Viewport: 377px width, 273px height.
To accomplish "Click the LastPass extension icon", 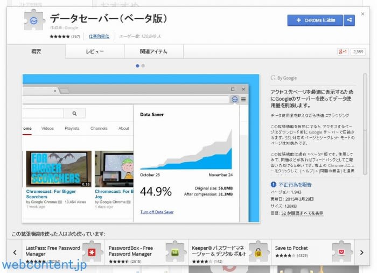I will [x=93, y=251].
